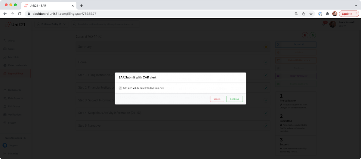Click the browser share icon
361x159 pixels.
[304, 14]
